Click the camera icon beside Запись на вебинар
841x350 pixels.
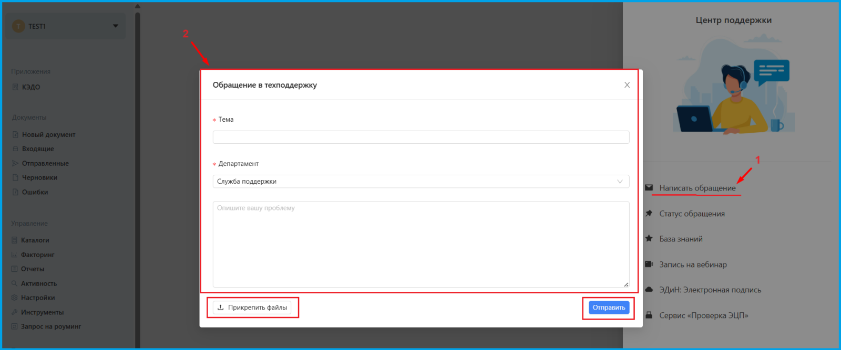coord(649,264)
